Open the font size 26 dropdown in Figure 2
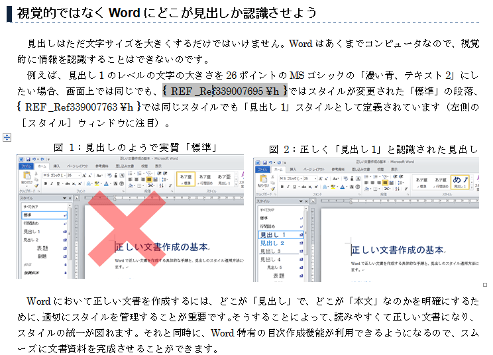The width and height of the screenshot is (493, 355). click(x=315, y=178)
